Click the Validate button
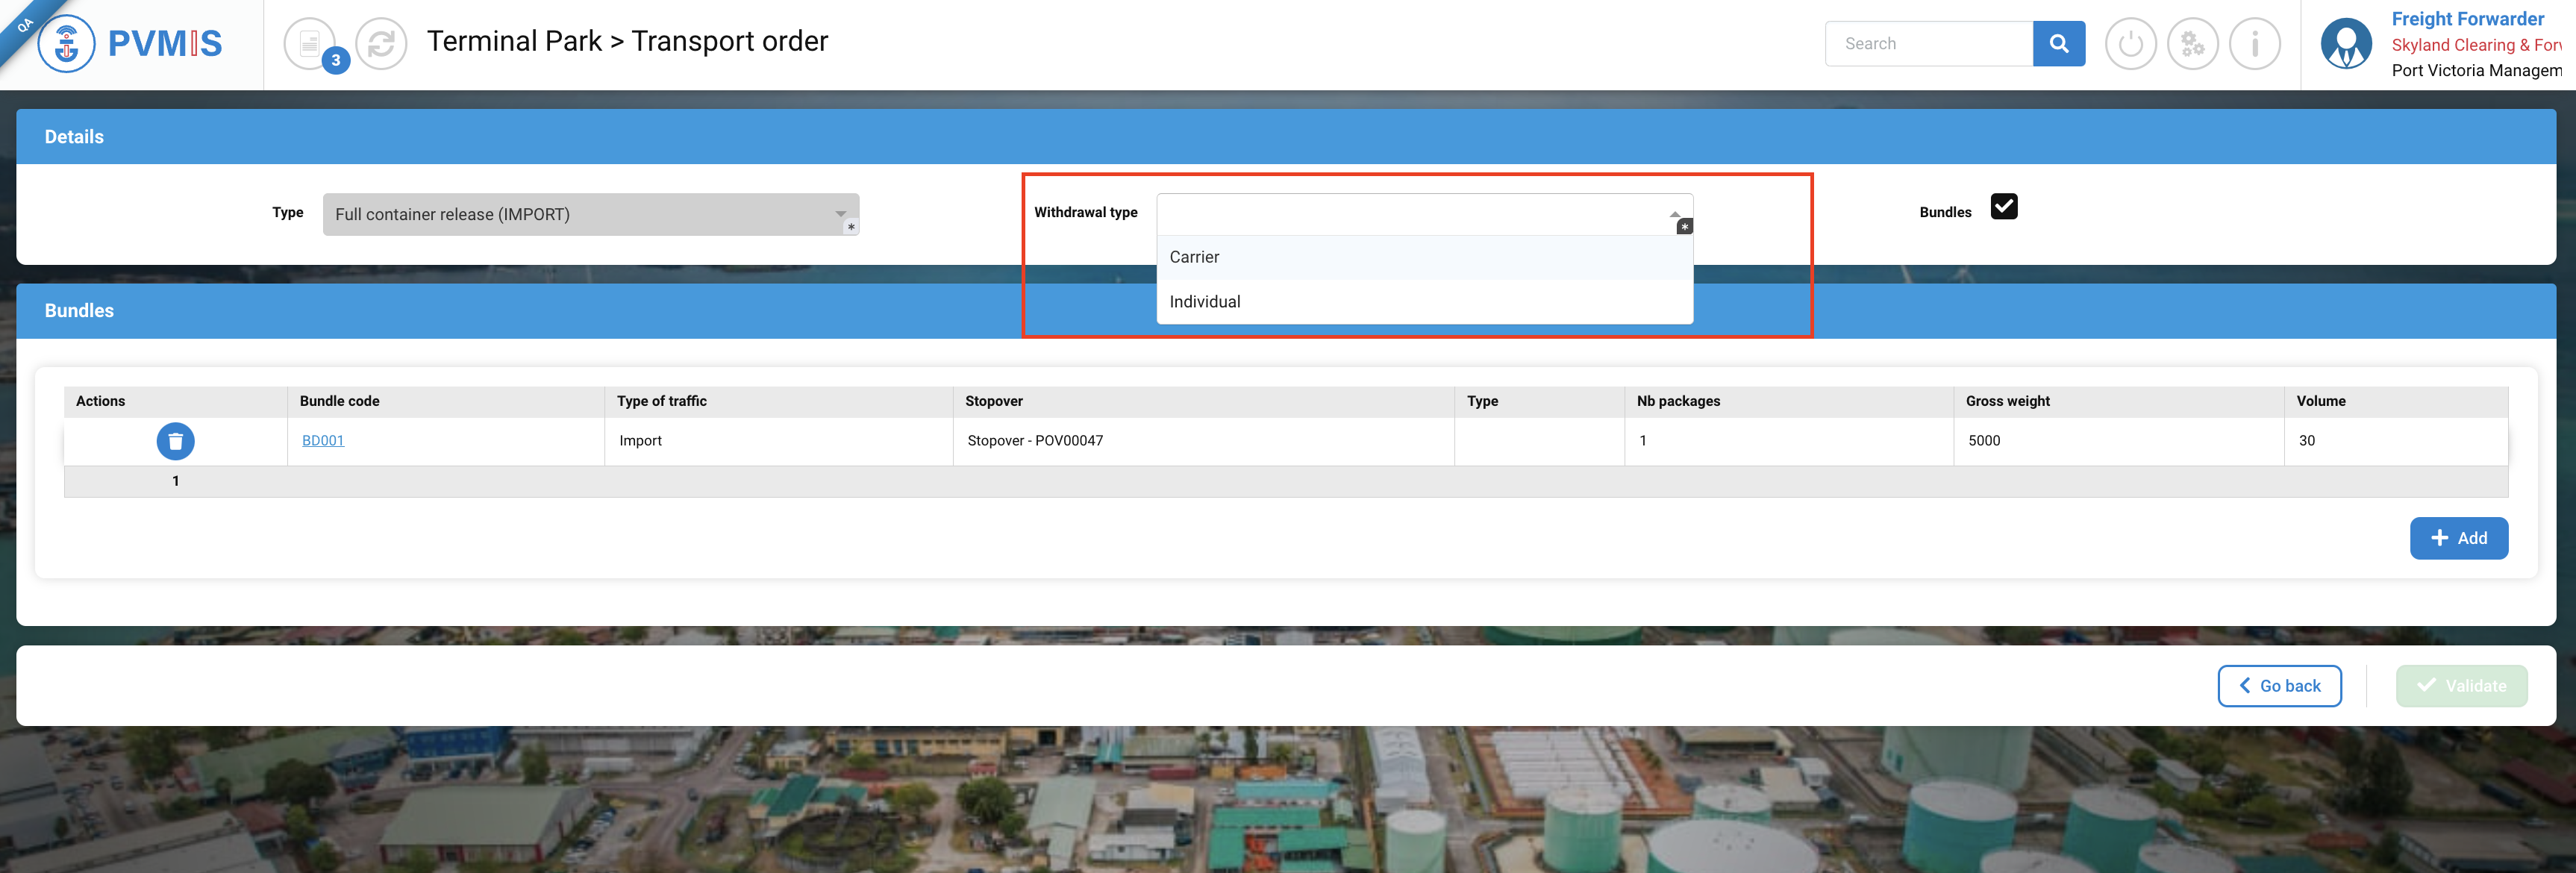The height and width of the screenshot is (873, 2576). click(2460, 685)
